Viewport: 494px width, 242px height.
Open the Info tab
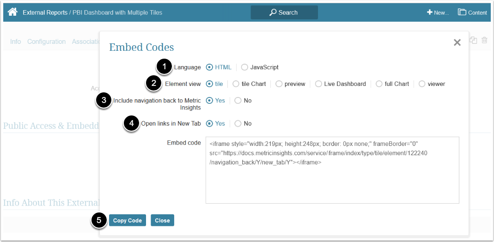click(15, 42)
